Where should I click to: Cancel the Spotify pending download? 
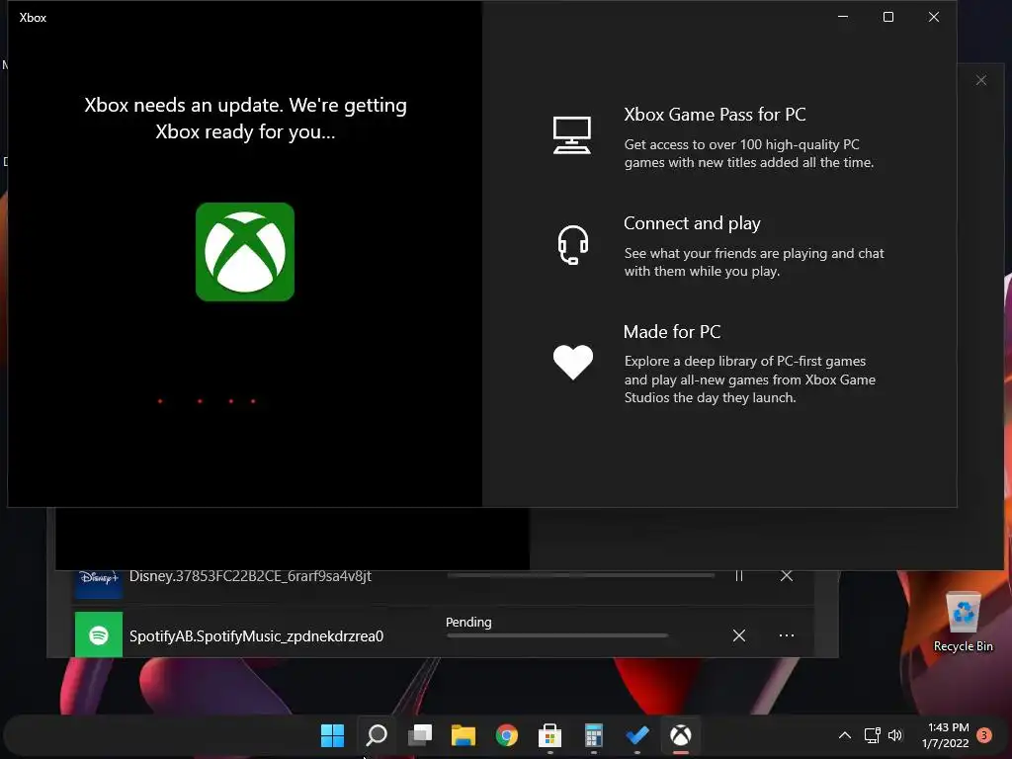[739, 635]
